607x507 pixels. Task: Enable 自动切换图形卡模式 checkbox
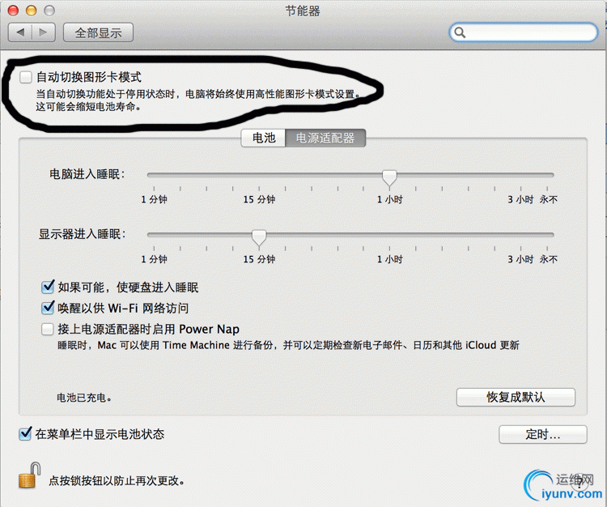tap(26, 77)
